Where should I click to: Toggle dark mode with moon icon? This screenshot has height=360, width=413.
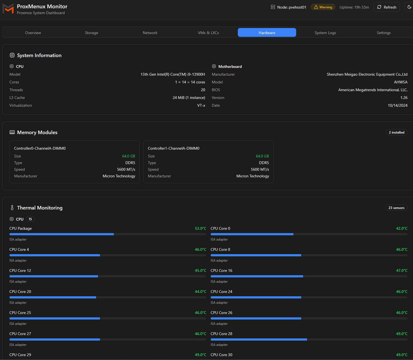pos(409,7)
